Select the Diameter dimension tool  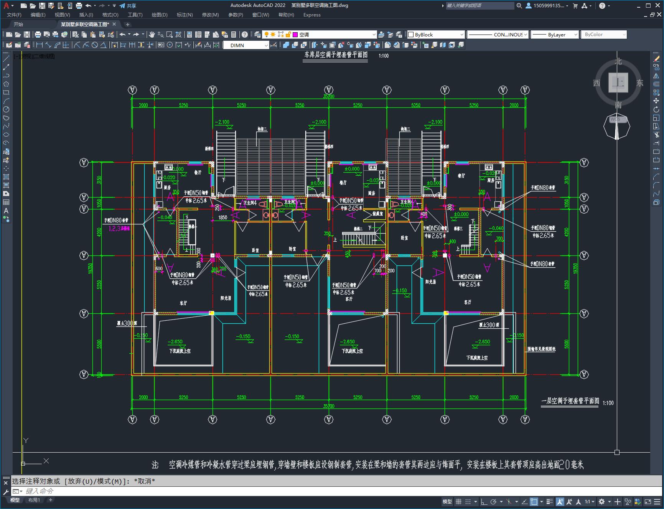[95, 45]
